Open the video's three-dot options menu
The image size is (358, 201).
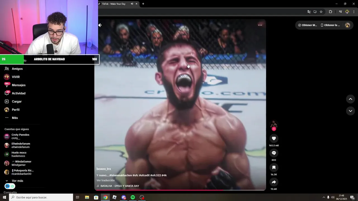tap(260, 25)
